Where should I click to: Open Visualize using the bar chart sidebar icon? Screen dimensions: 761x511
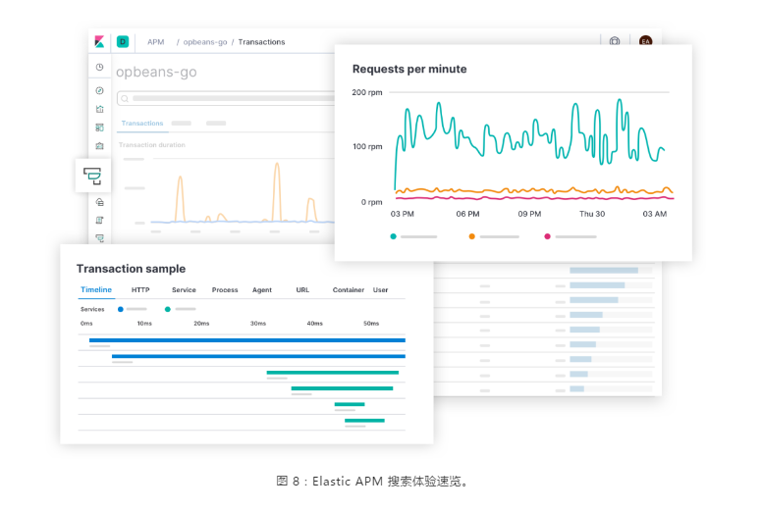tap(99, 109)
